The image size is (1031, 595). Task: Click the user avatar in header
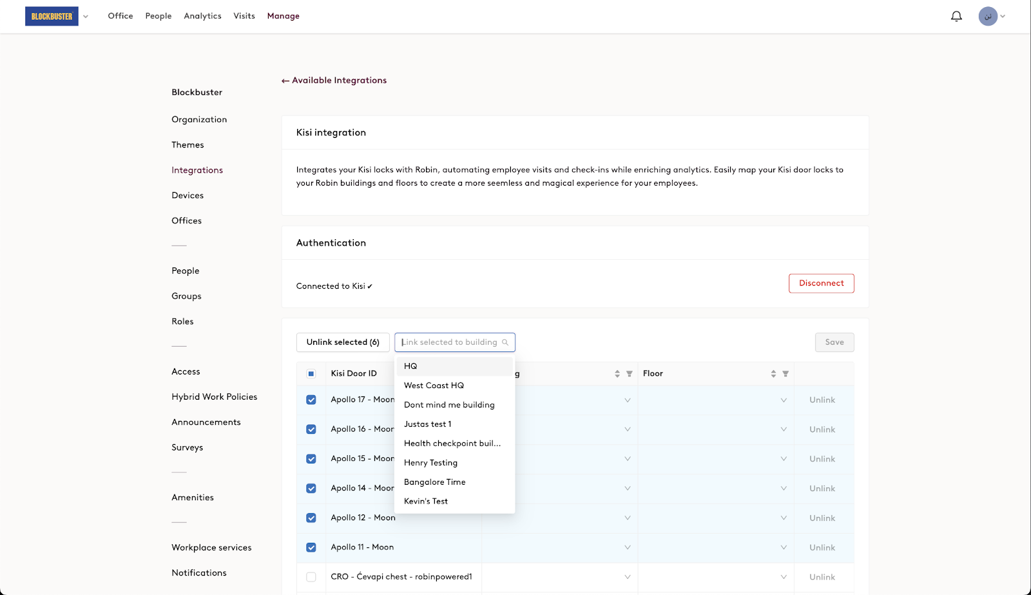pos(988,16)
